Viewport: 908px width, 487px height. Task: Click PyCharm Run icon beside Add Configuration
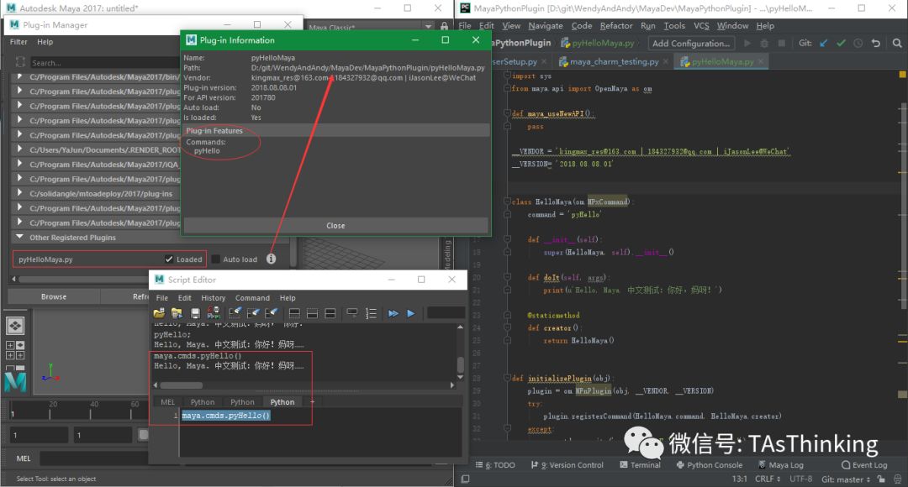[747, 44]
